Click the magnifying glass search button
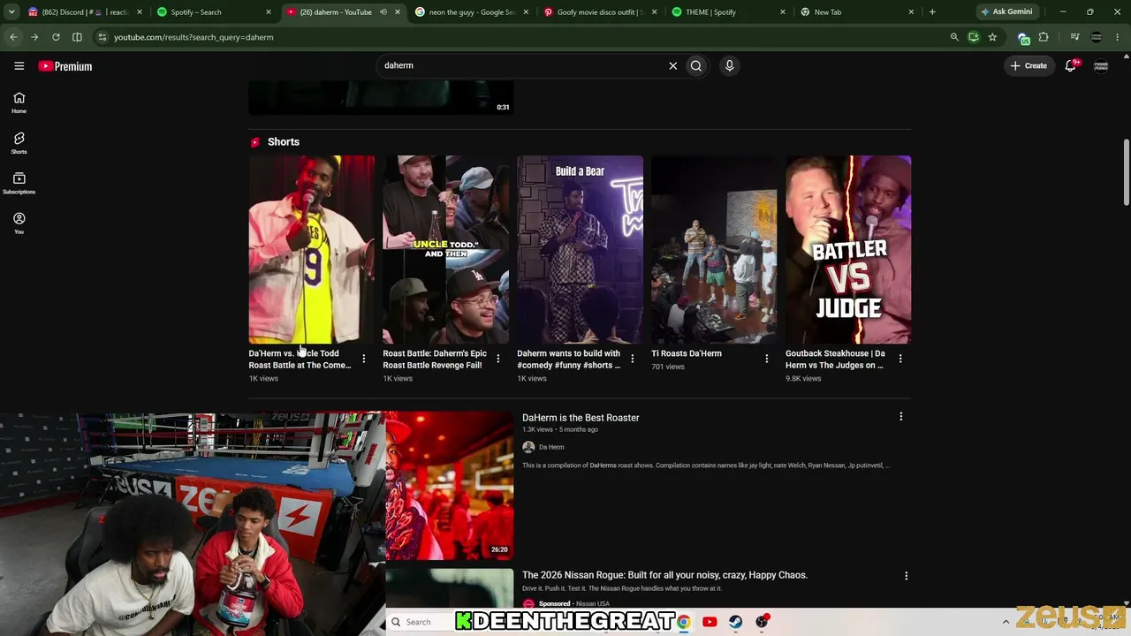The width and height of the screenshot is (1131, 636). tap(696, 65)
